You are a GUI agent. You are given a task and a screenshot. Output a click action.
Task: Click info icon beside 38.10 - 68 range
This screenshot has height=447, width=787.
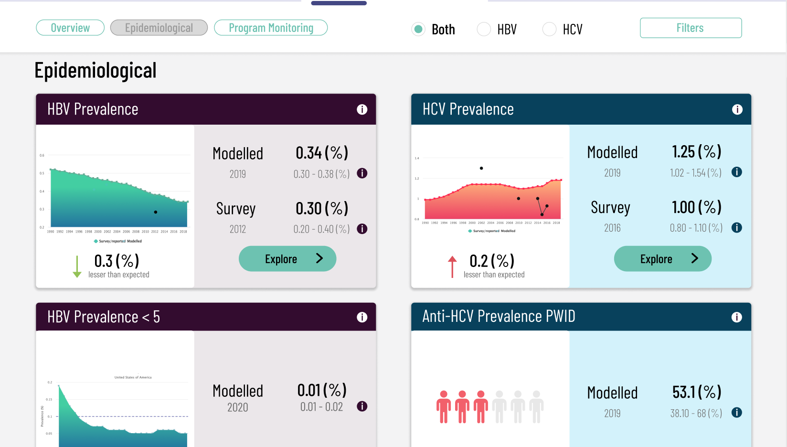coord(737,413)
